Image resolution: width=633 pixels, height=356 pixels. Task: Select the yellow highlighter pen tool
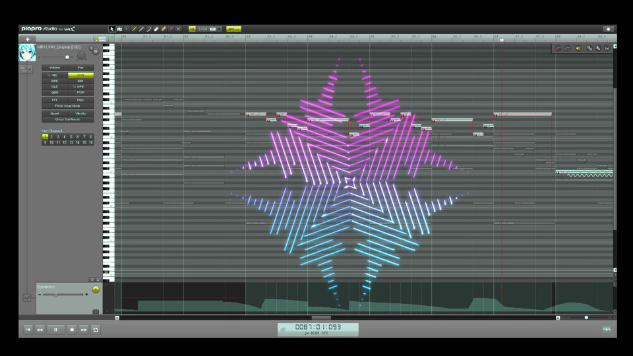[164, 29]
